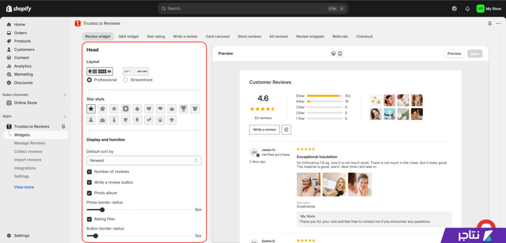Switch preview to desktop view icon
The image size is (506, 243).
tap(334, 53)
